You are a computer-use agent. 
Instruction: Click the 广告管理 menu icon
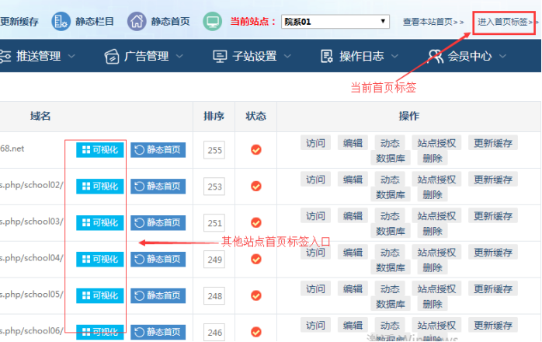[111, 56]
